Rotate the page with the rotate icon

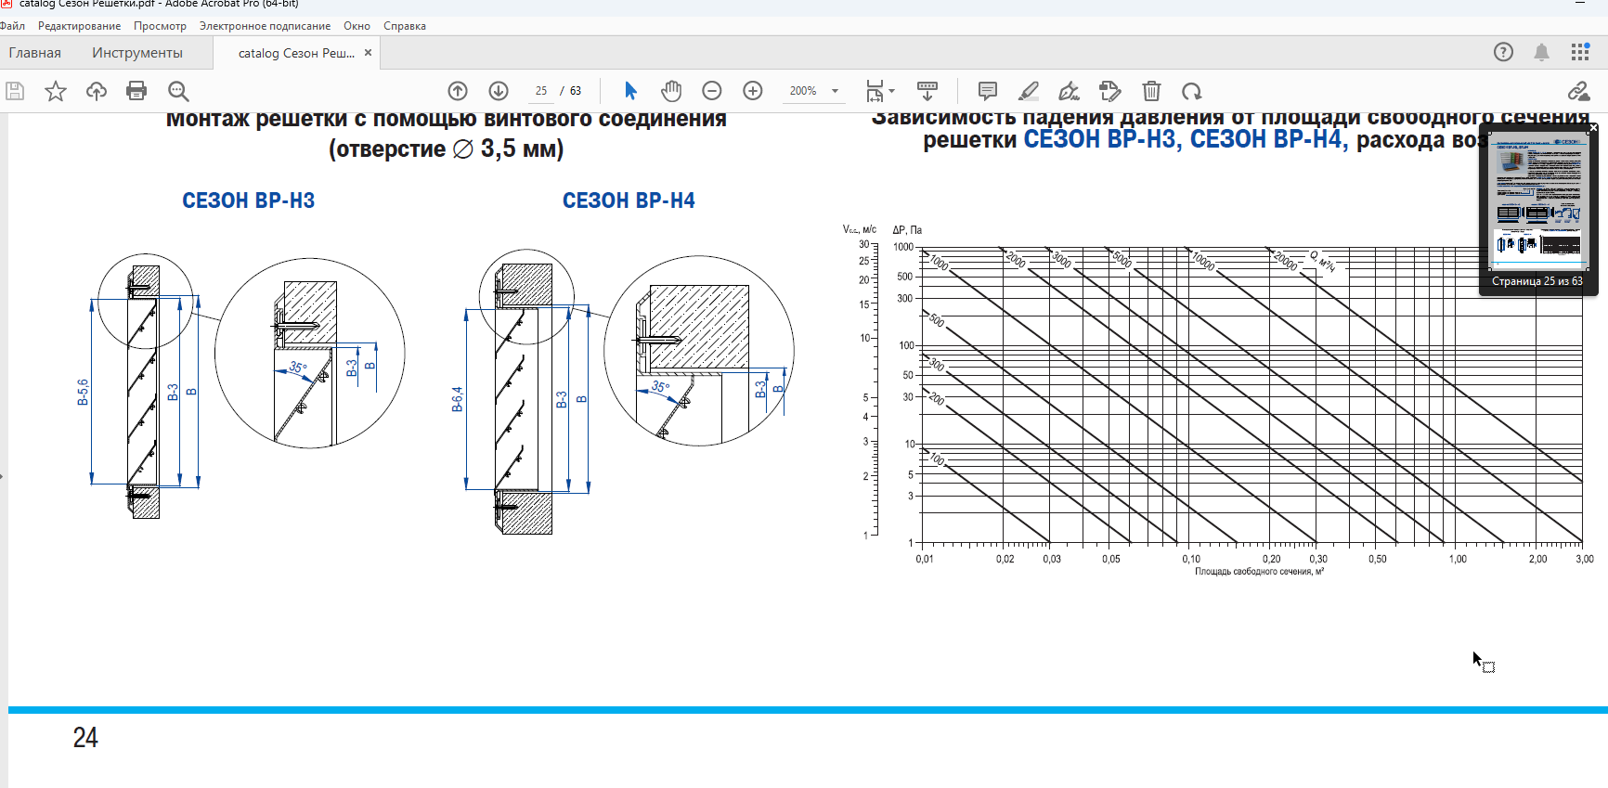point(1192,91)
